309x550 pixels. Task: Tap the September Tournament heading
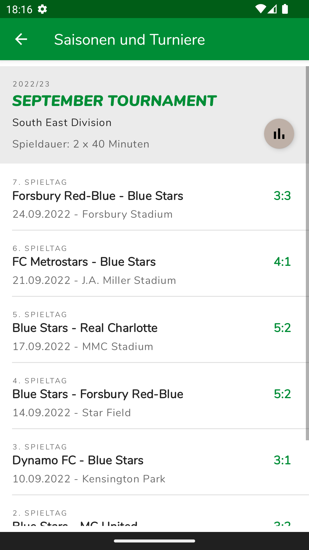point(114,101)
